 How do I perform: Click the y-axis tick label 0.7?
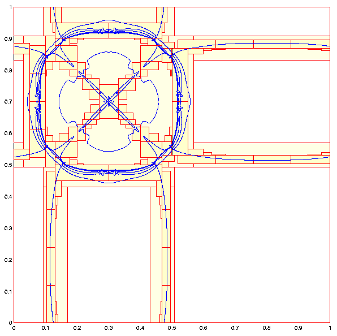coord(8,102)
